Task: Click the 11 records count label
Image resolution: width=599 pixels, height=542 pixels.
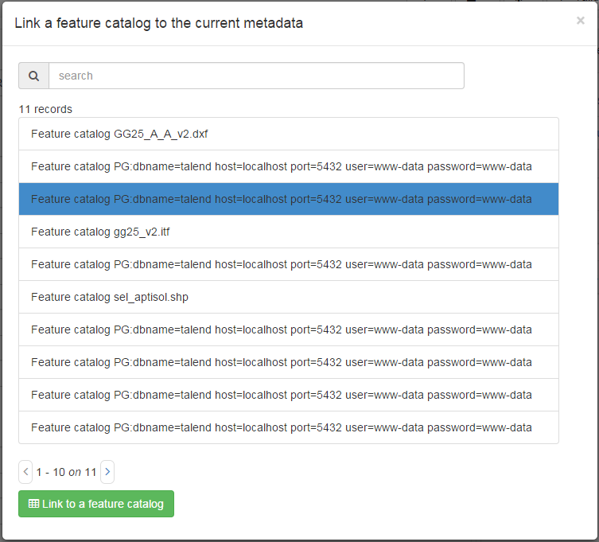Action: click(x=45, y=109)
